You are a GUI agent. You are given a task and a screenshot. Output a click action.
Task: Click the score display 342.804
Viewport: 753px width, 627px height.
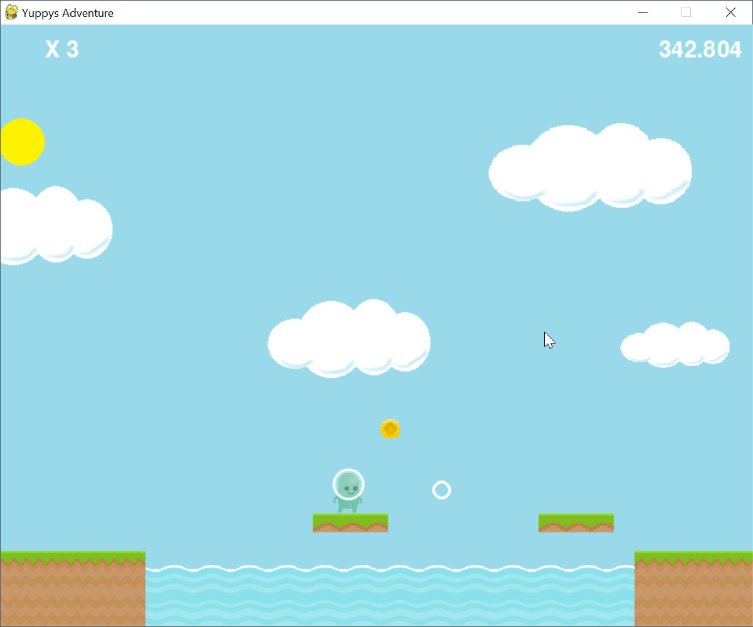click(700, 50)
